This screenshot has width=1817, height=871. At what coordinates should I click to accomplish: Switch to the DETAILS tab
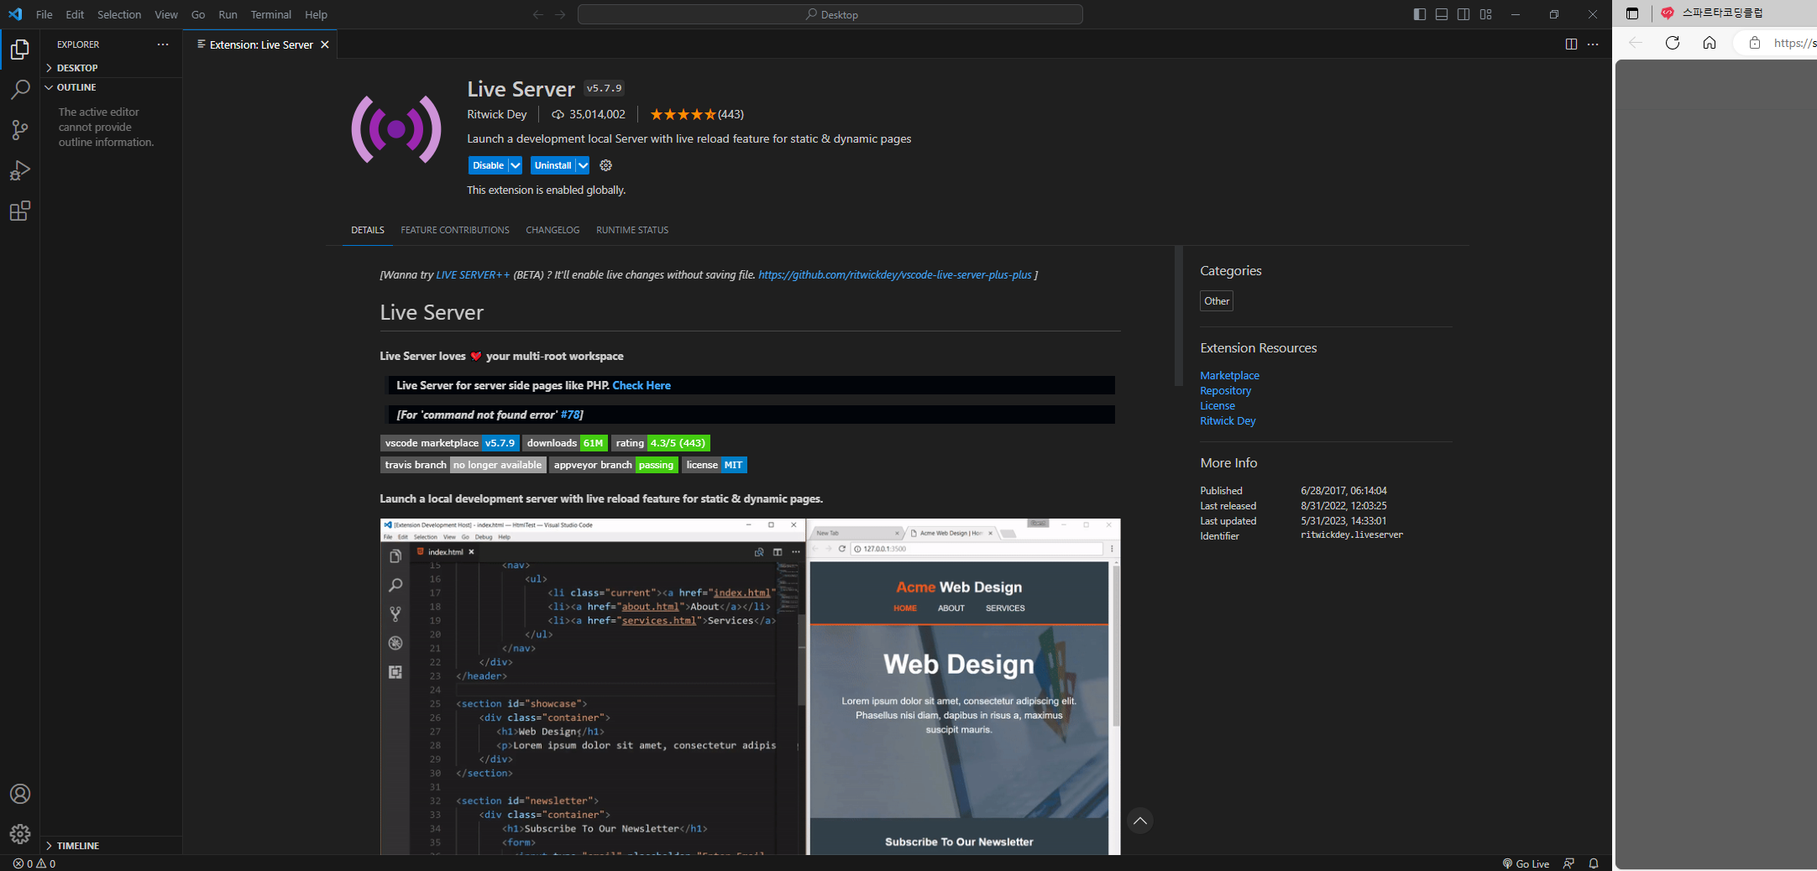tap(368, 230)
